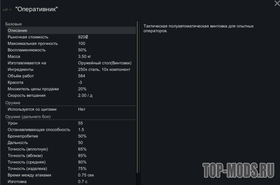The width and height of the screenshot is (280, 185).
Task: Open the Оружейный стол(Винтовки) link
Action: (105, 63)
